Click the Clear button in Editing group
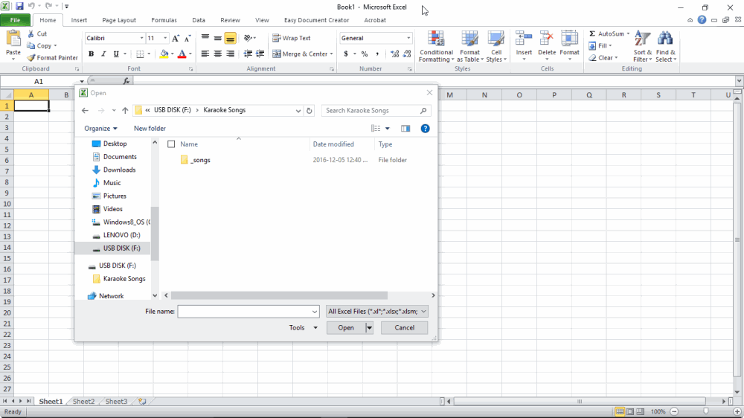Viewport: 744px width, 418px height. click(603, 58)
